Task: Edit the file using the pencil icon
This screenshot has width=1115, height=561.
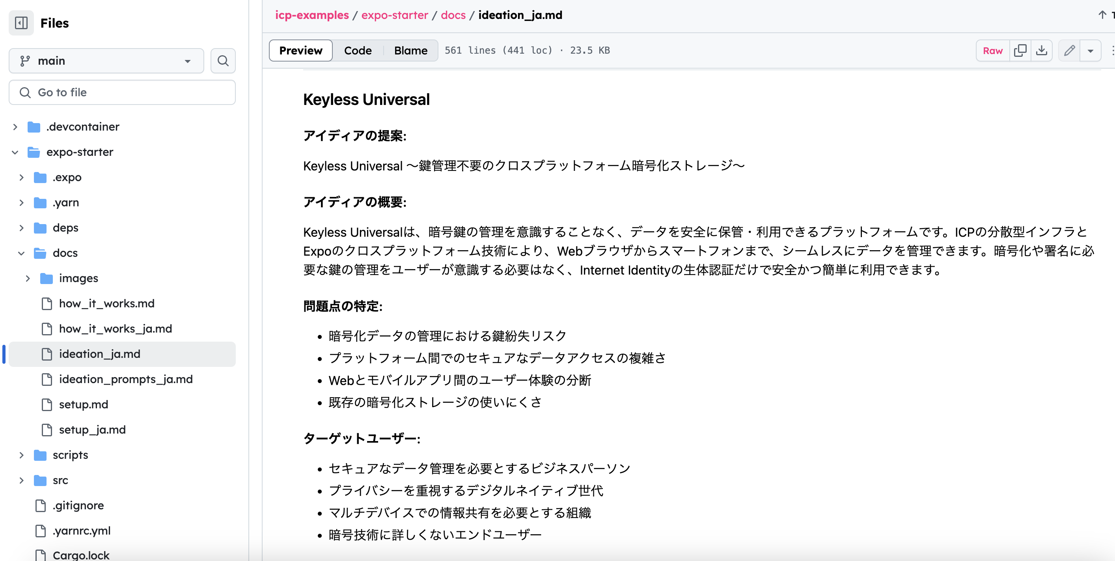Action: coord(1069,50)
